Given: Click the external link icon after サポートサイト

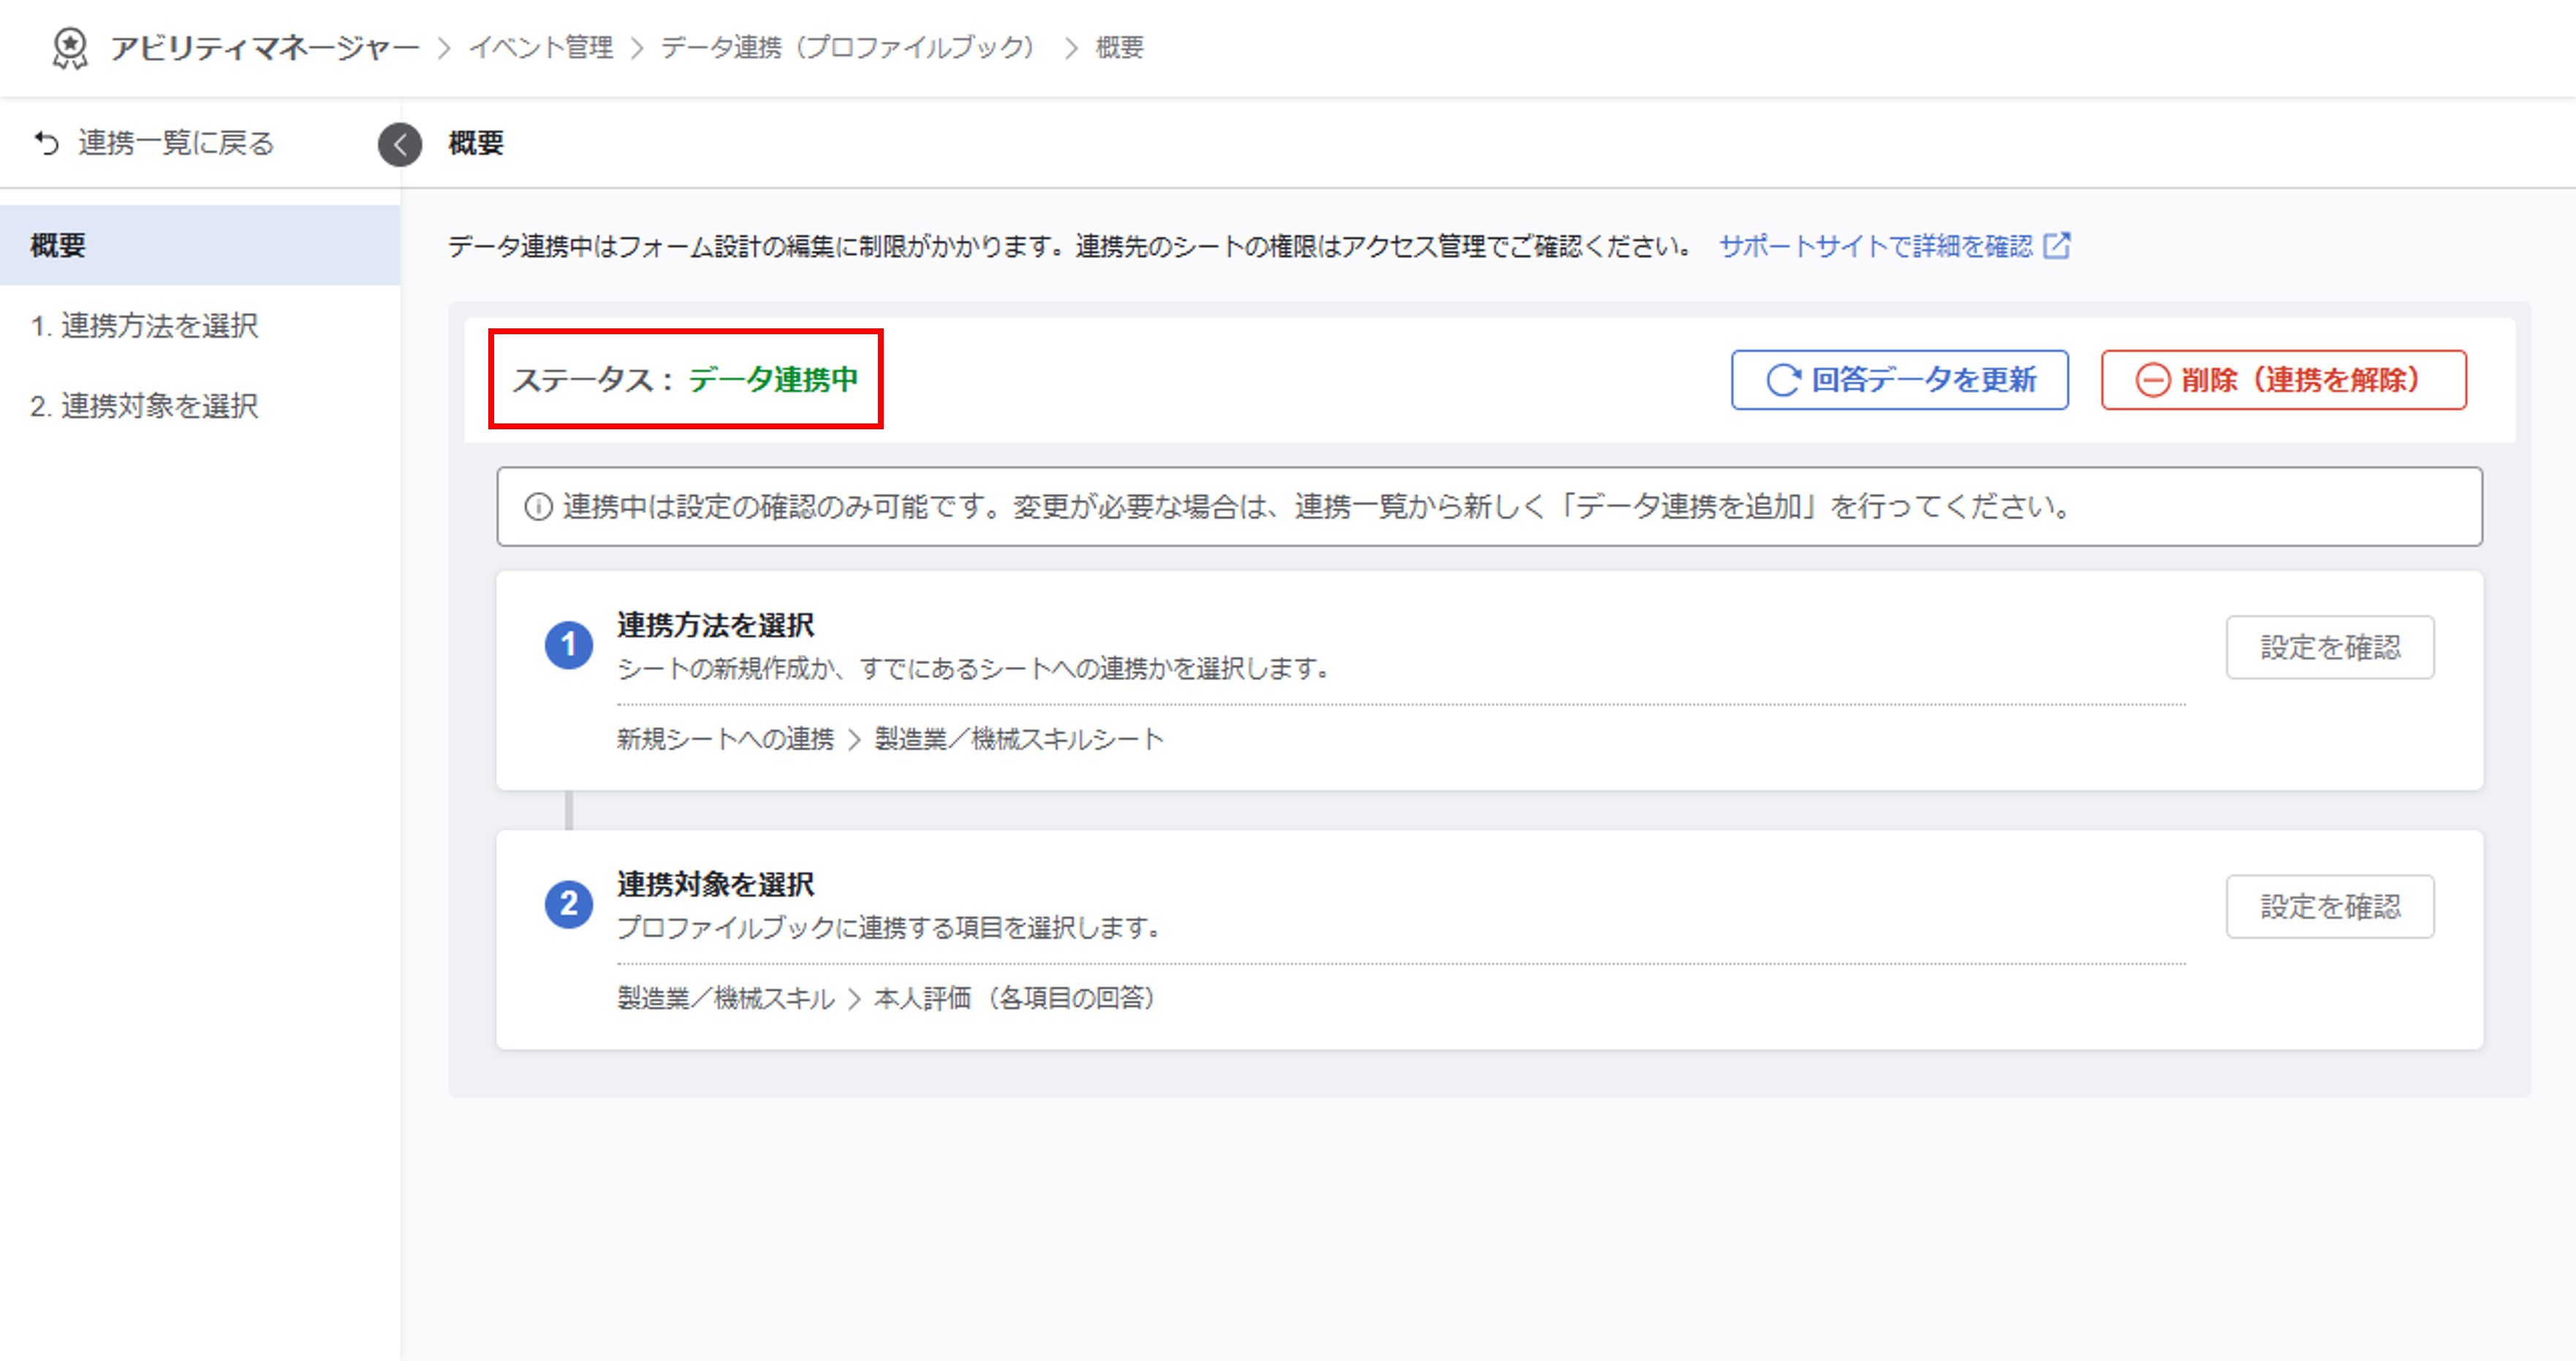Looking at the screenshot, I should (2056, 246).
